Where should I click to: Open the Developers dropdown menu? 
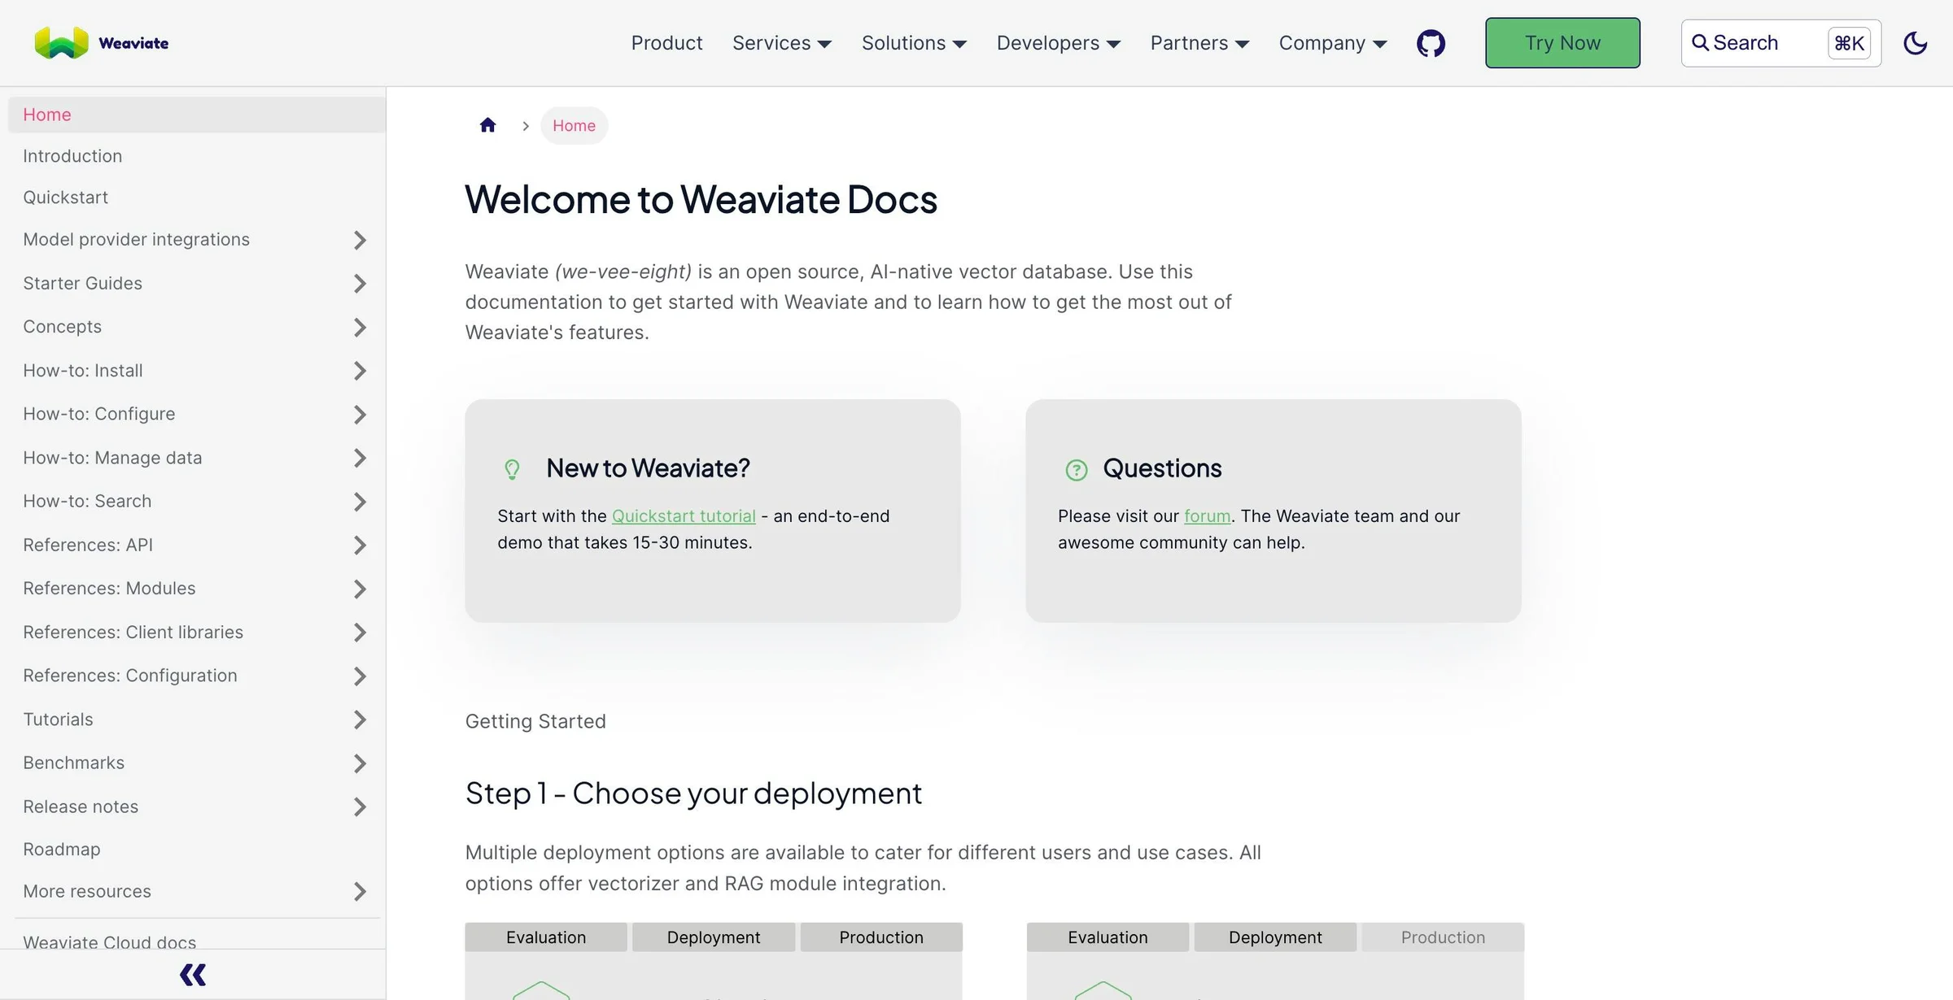(1058, 43)
